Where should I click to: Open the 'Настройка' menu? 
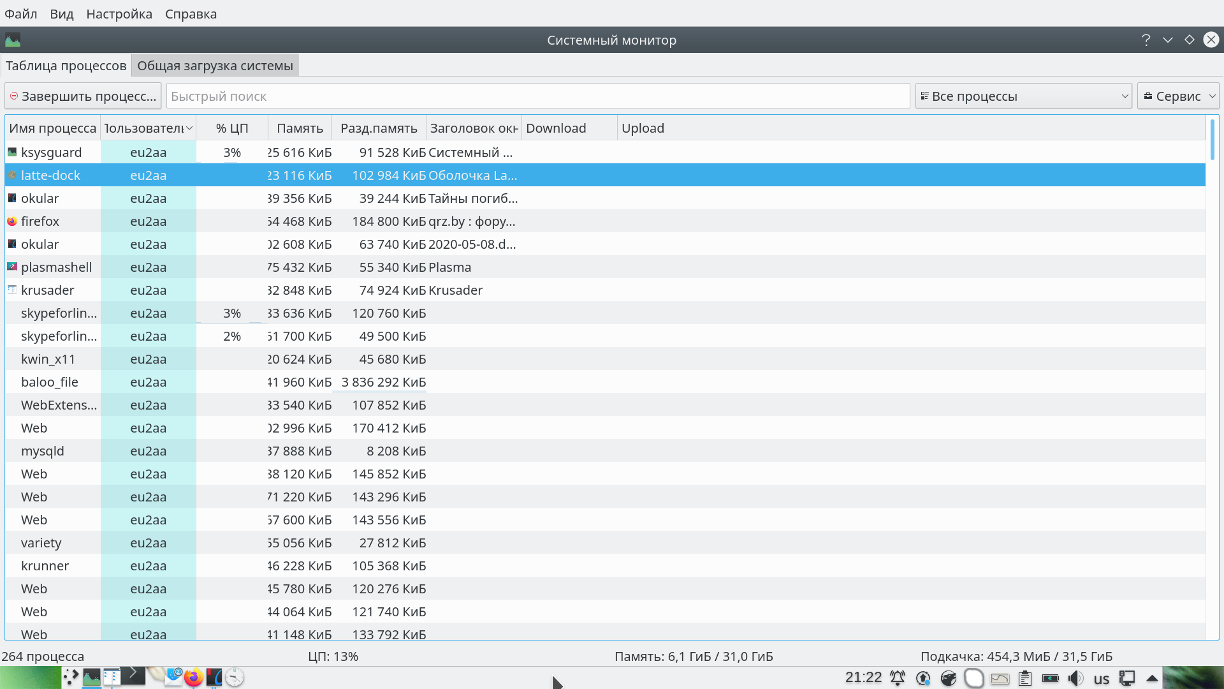(119, 14)
